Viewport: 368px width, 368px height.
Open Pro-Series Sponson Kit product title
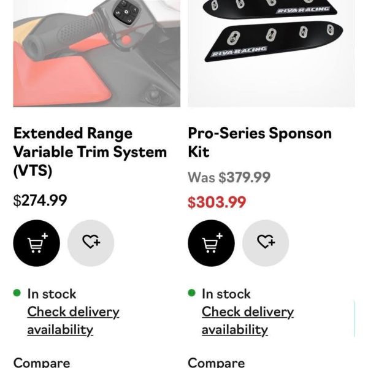(259, 142)
